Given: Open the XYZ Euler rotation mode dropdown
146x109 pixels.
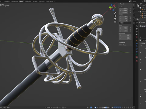Looking at the screenshot, I should tap(125, 23).
